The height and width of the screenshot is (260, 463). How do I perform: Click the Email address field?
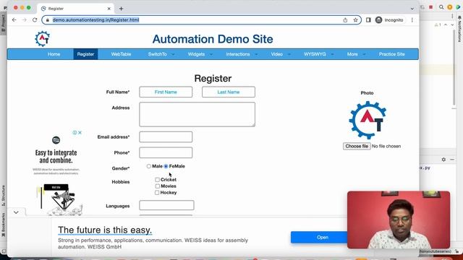point(166,136)
